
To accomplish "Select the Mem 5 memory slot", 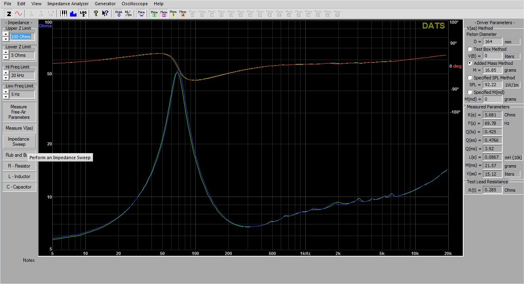I will (x=193, y=13).
